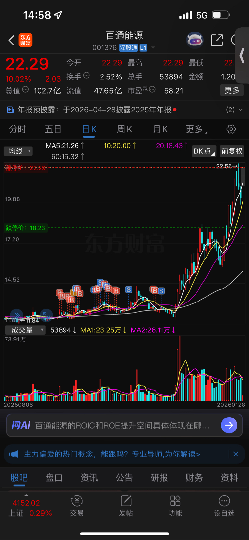Open the 均线 indicator dropdown
249x540 pixels.
coord(18,151)
